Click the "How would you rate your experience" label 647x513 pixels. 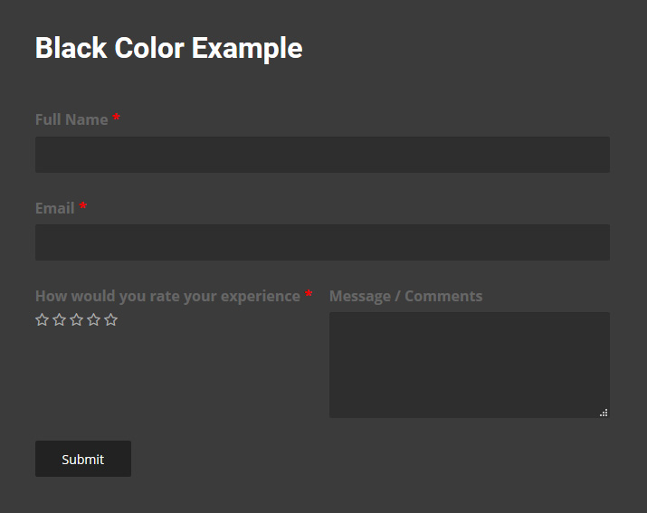tap(167, 296)
